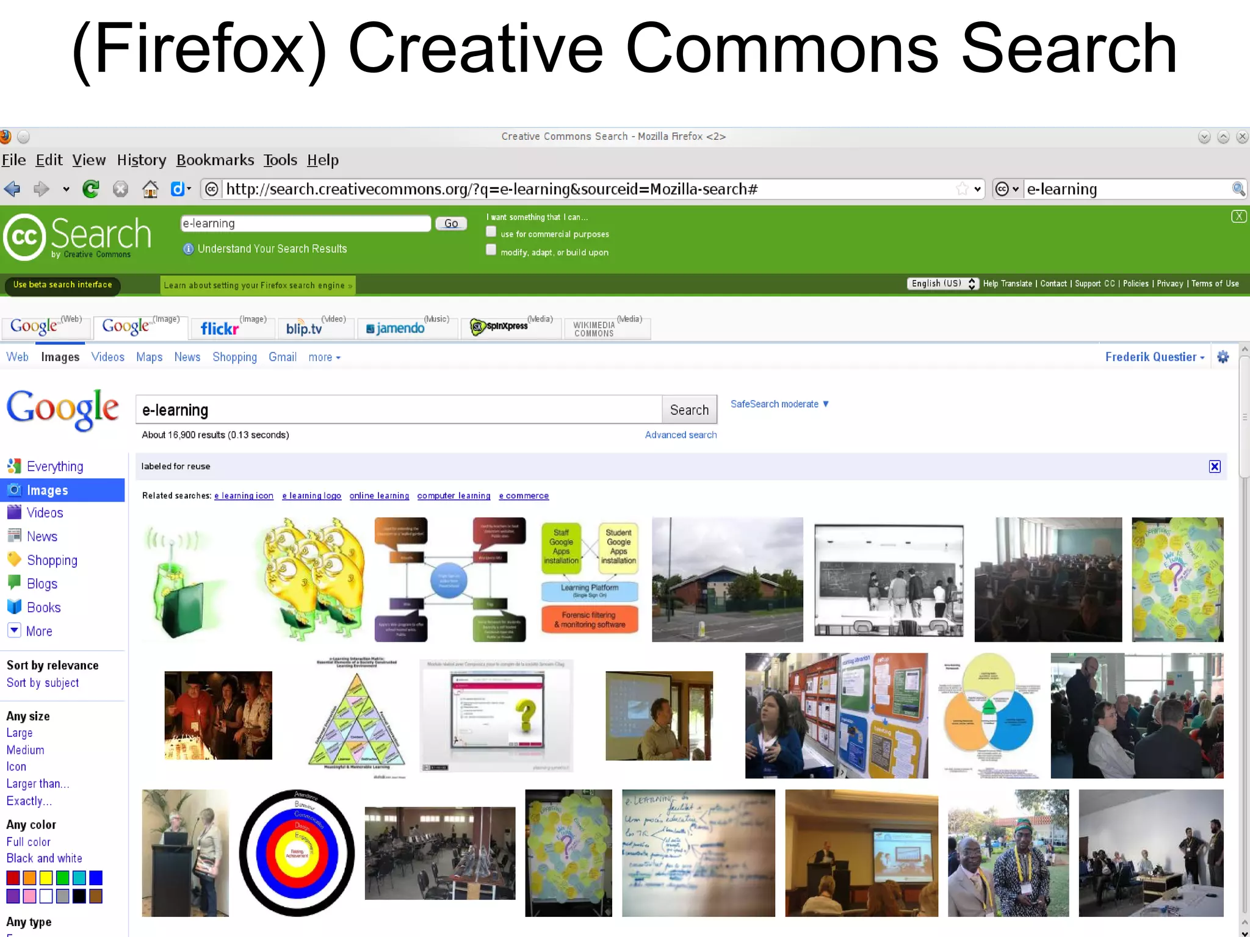Open related search e learning logo

click(x=311, y=496)
